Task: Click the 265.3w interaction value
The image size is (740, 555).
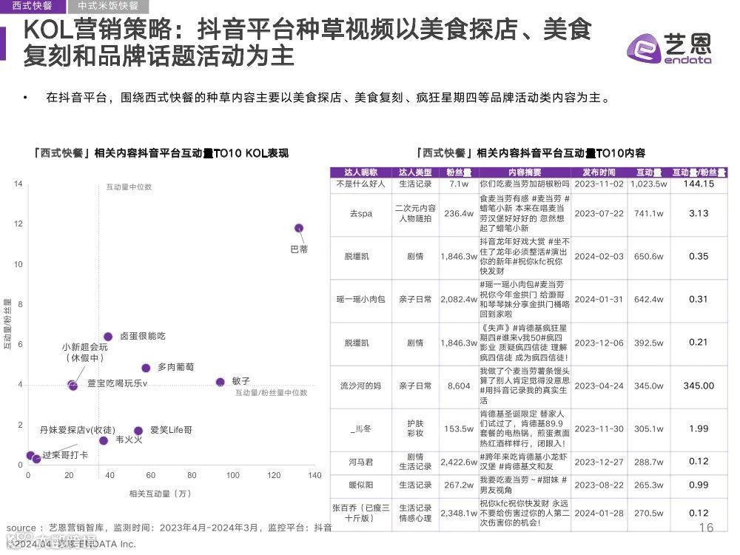Action: (x=649, y=485)
